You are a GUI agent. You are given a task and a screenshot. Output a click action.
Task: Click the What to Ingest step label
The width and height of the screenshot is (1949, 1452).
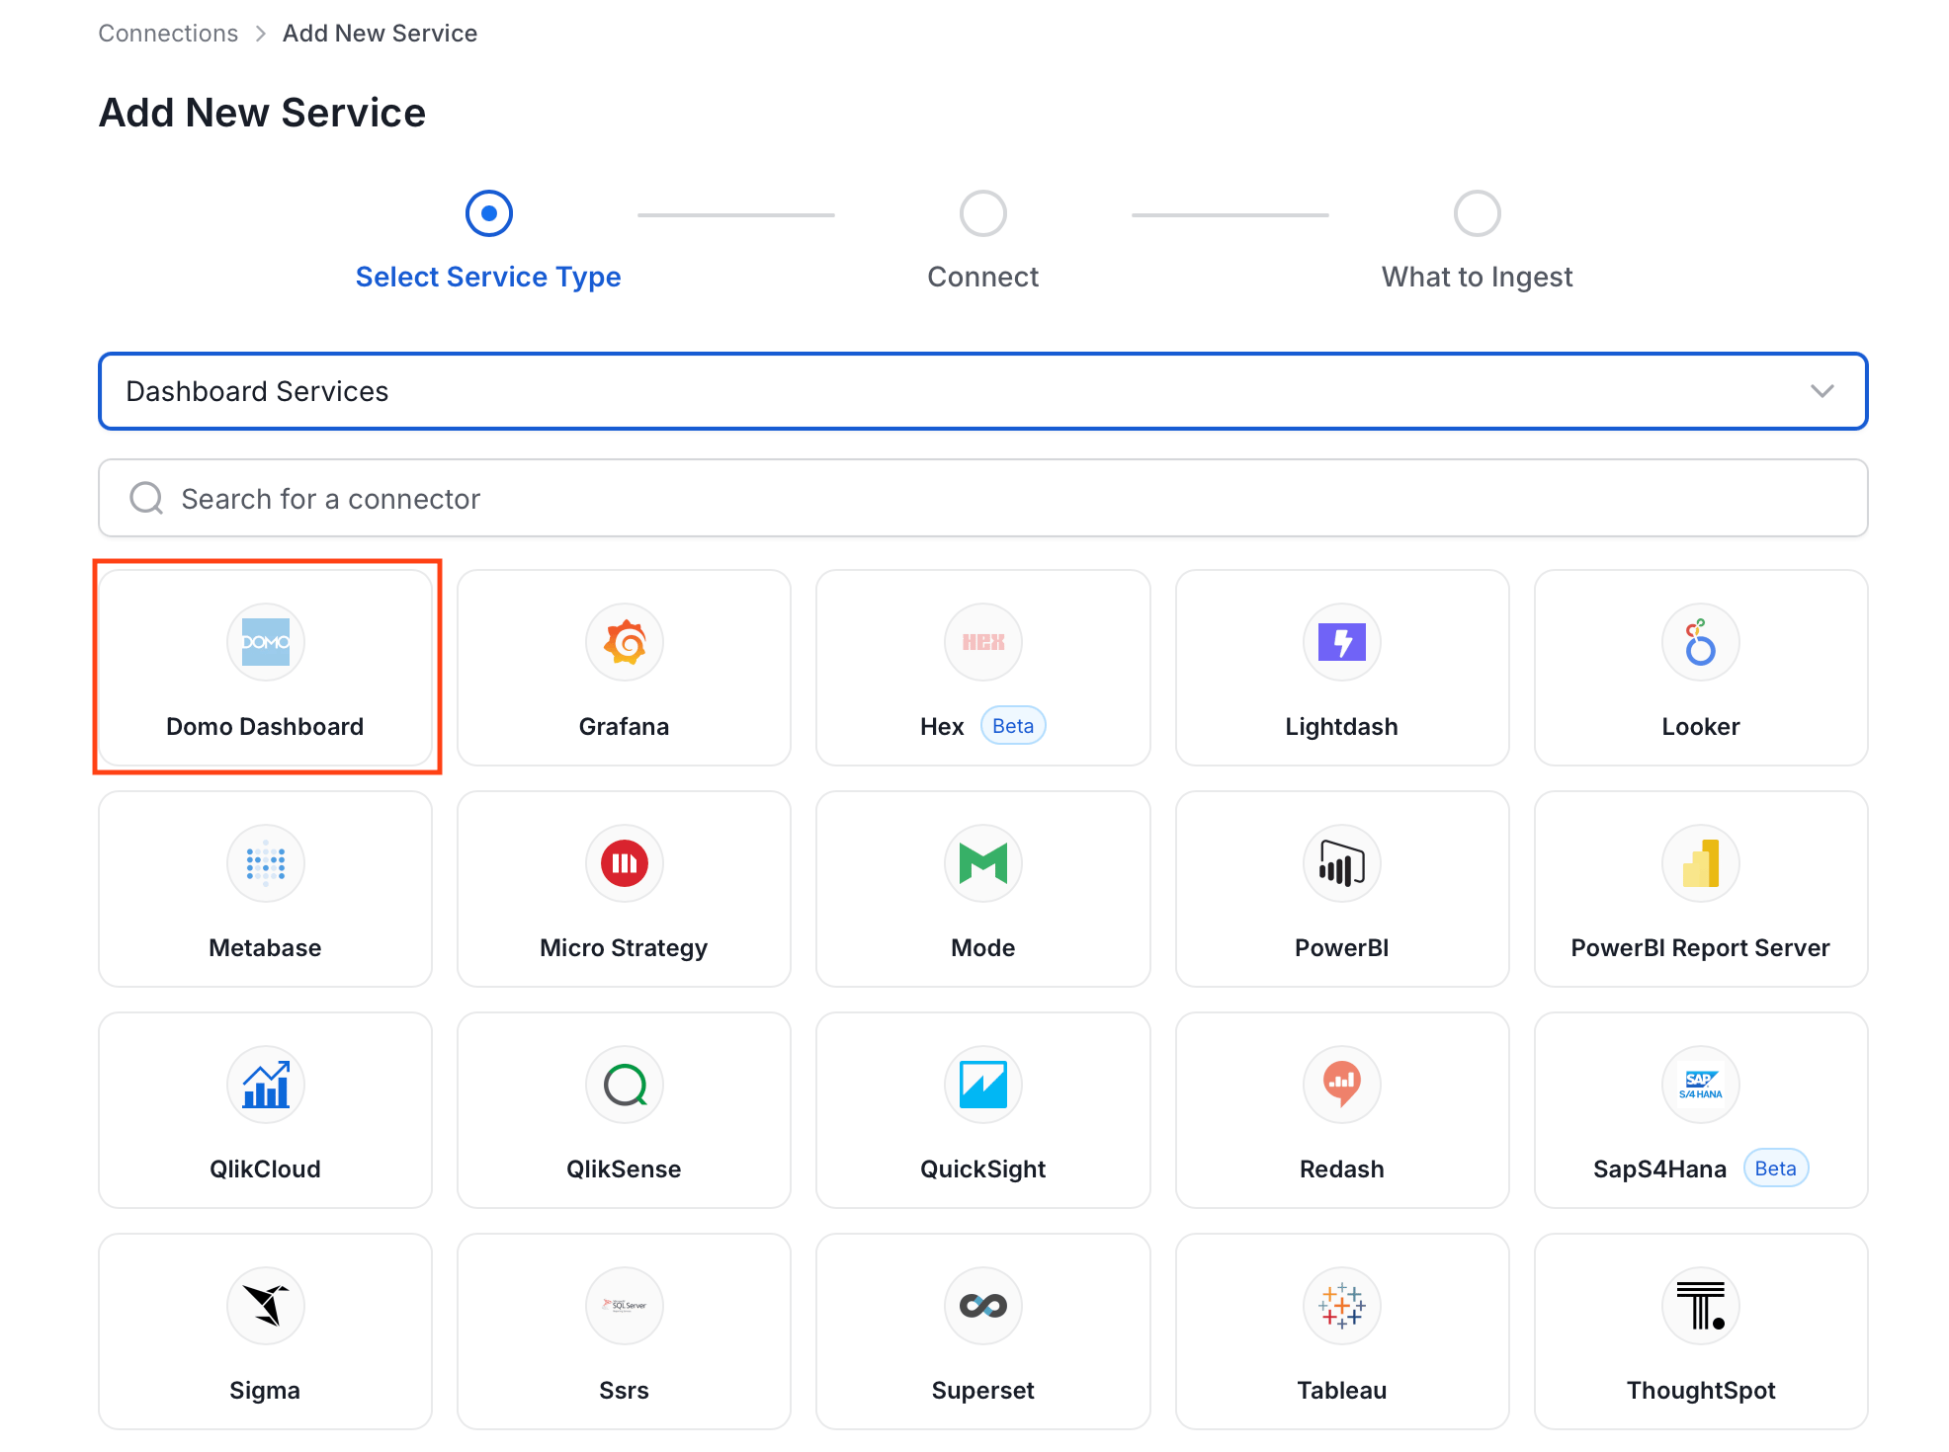1477,277
